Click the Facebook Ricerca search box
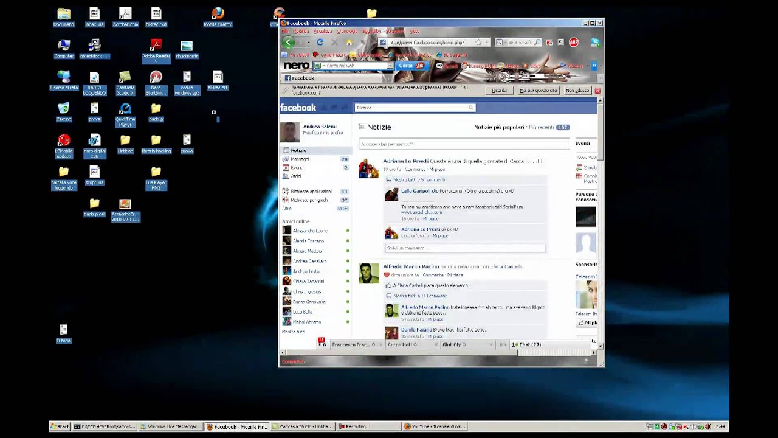 coord(415,108)
